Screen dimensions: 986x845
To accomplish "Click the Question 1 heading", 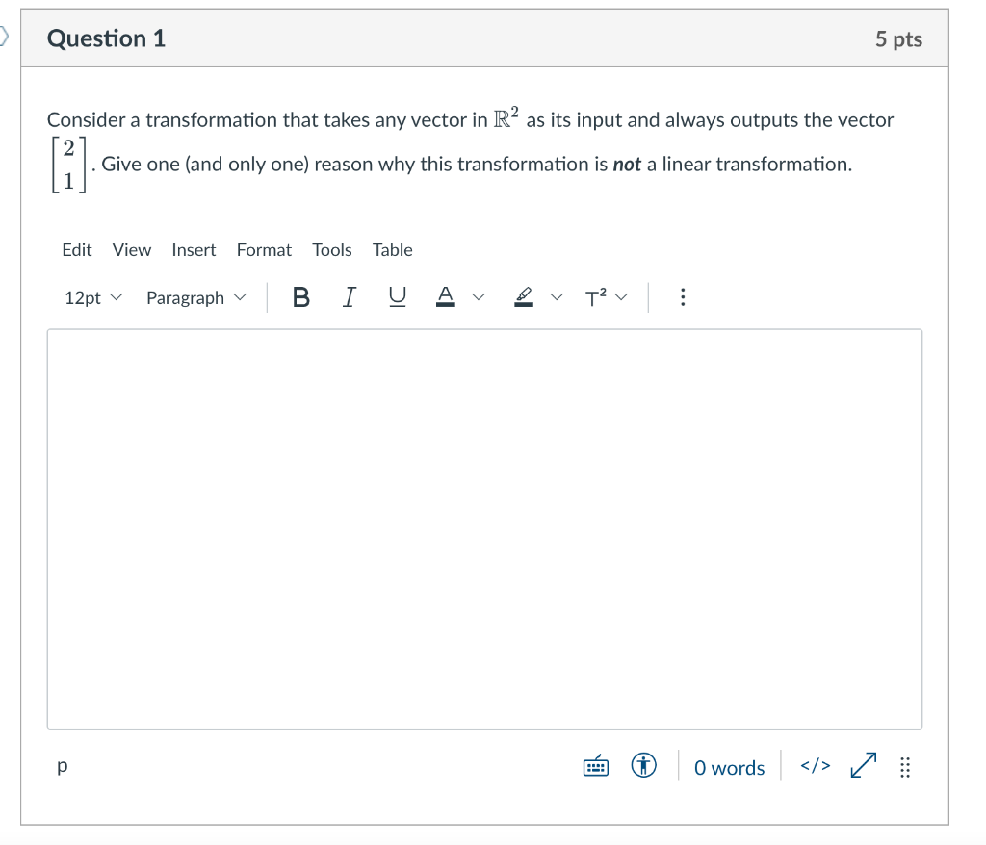I will coord(106,38).
